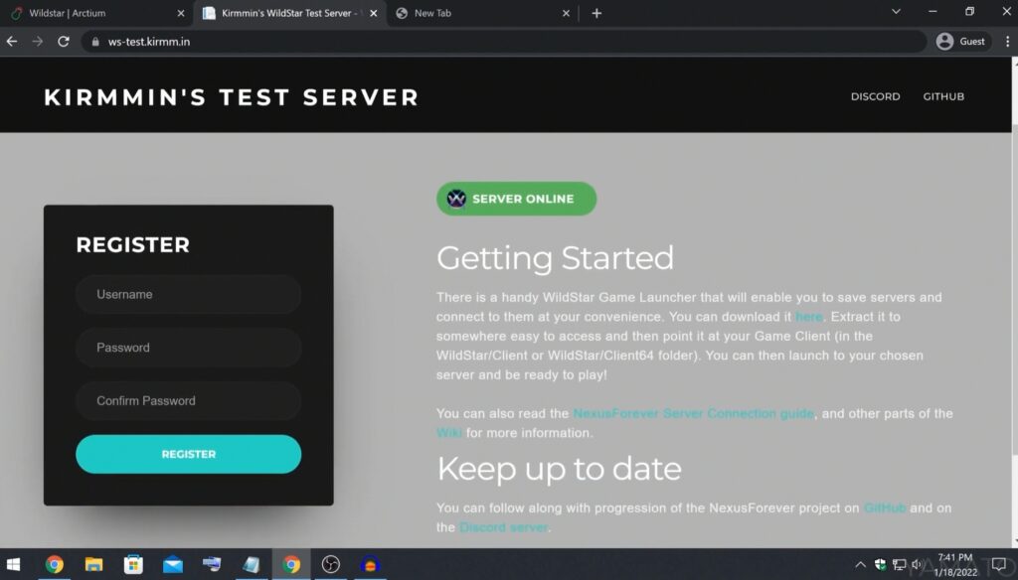Switch to the New Tab tab

(482, 13)
